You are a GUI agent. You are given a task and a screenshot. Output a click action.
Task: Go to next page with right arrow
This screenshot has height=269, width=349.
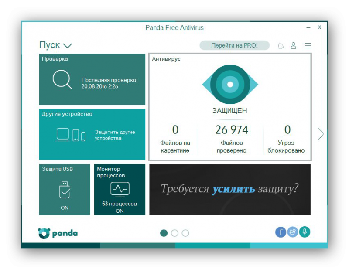pyautogui.click(x=321, y=134)
